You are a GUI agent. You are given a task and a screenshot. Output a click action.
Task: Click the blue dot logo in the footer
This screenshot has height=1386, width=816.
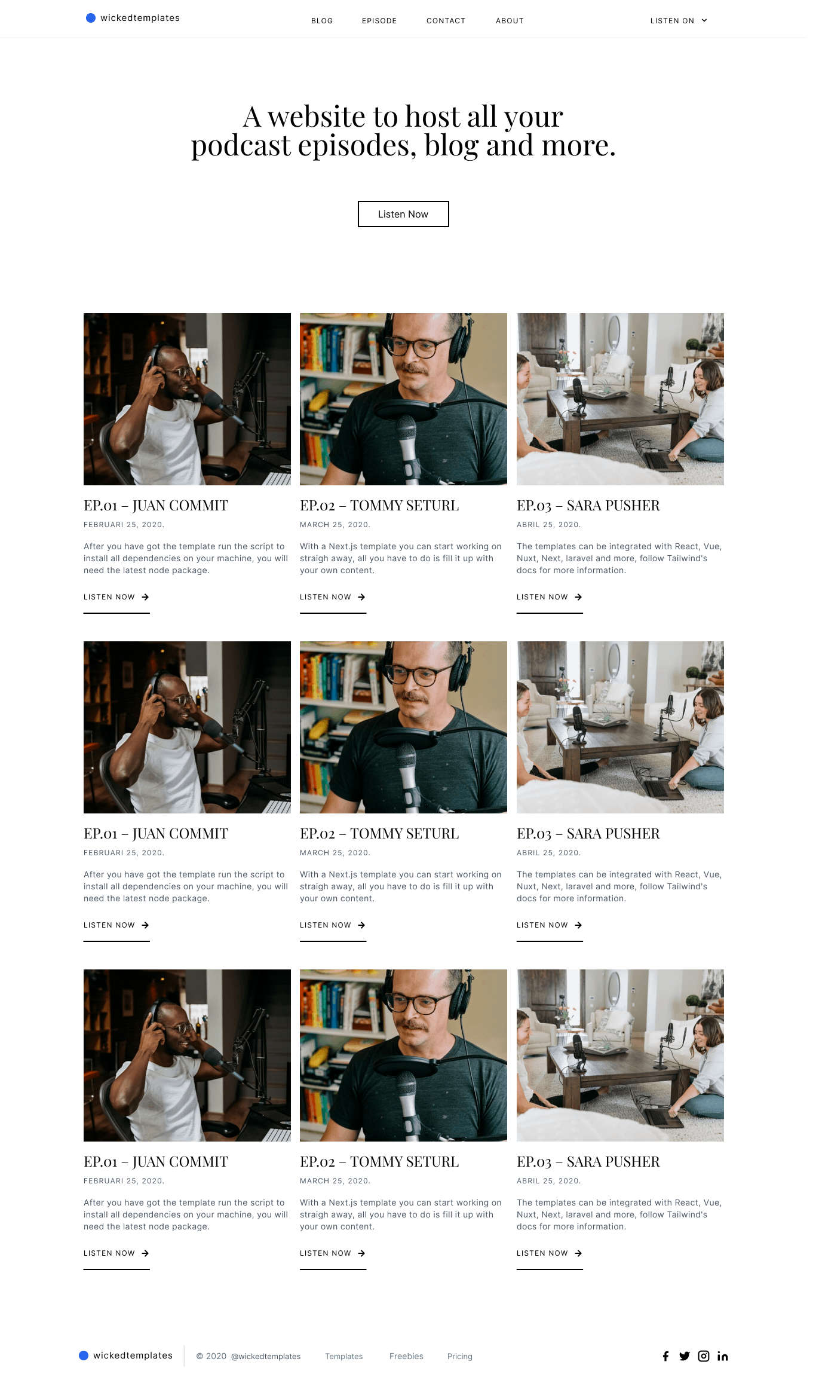point(84,1356)
